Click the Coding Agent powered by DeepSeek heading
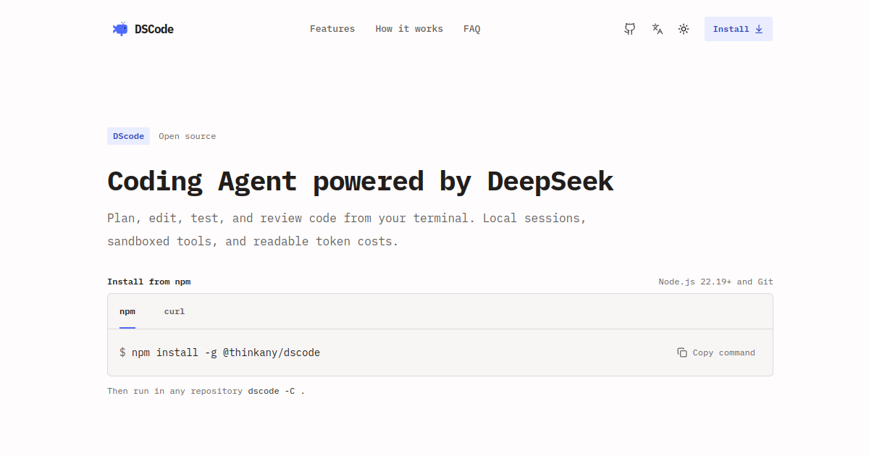The width and height of the screenshot is (869, 456). [361, 181]
